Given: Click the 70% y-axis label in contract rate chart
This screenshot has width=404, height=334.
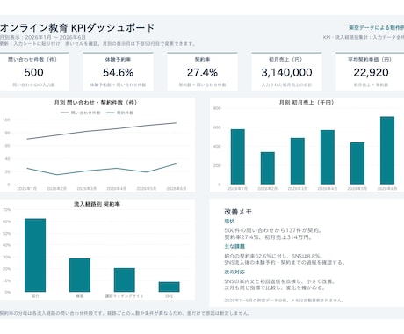Looking at the screenshot, I should [6, 210].
